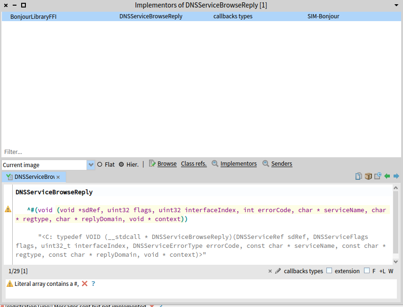Click the add-window icon in editor toolbar
Viewport: 403px width, 307px height.
click(x=378, y=176)
